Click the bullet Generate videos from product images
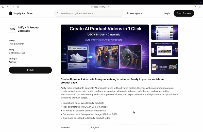203x132 pixels. 90,114
